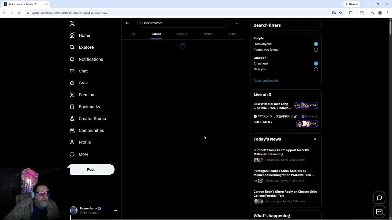The height and width of the screenshot is (220, 392).
Task: Switch to the People tab
Action: (x=182, y=34)
